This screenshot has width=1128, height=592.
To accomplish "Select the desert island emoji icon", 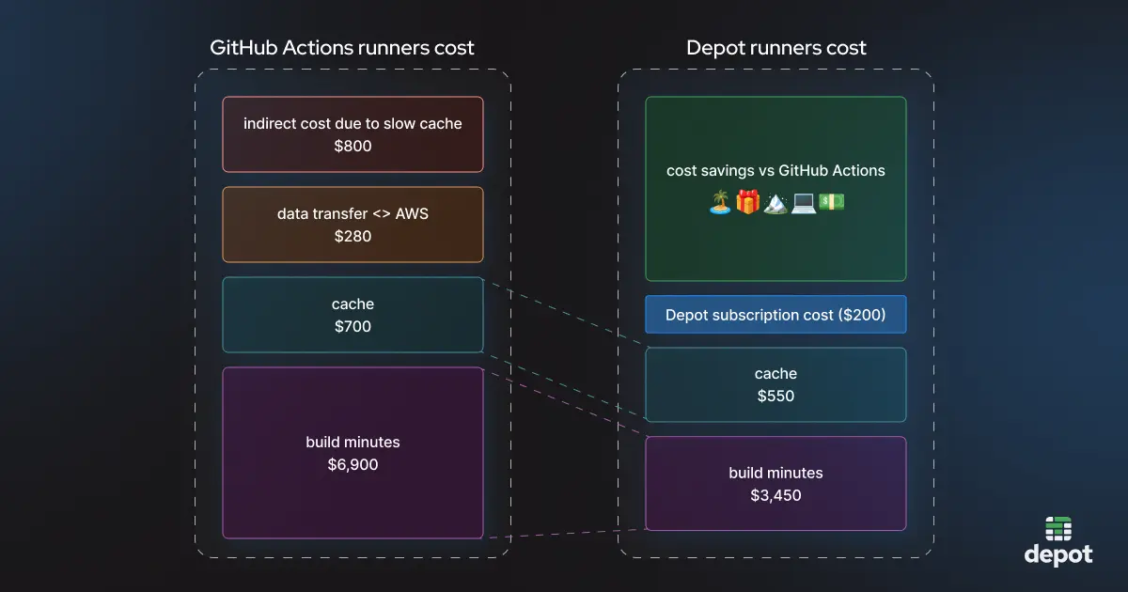I will click(720, 201).
